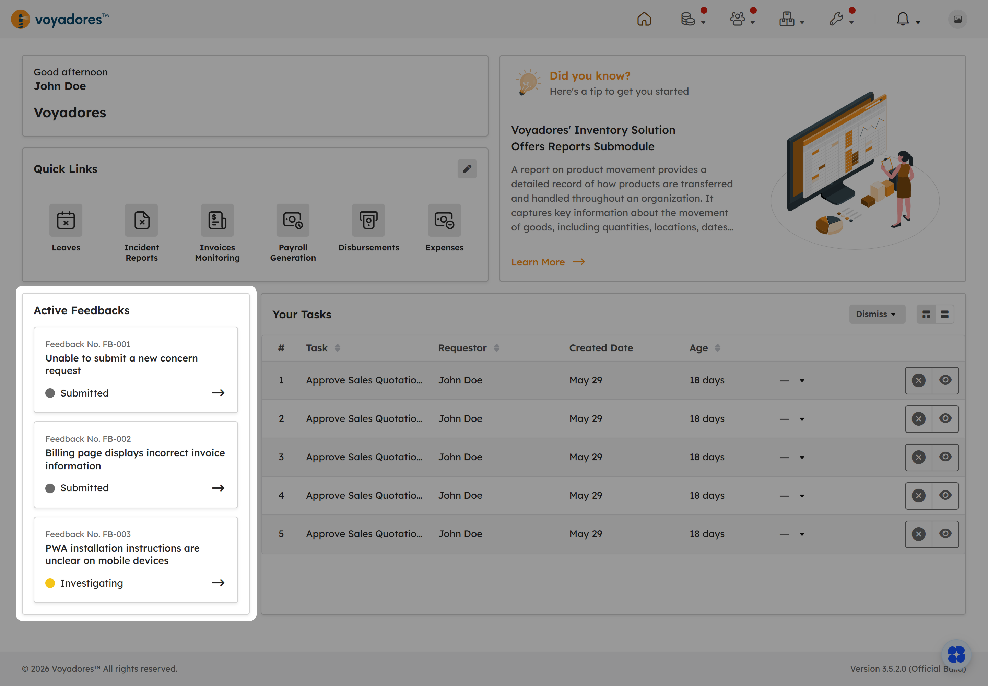This screenshot has height=686, width=988.
Task: Sort tasks by Task column
Action: coord(338,348)
